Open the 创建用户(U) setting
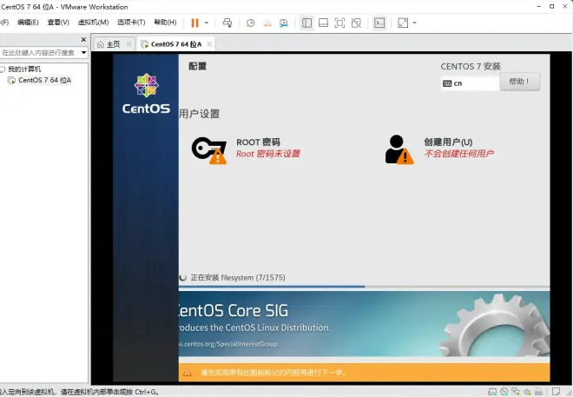573x397 pixels. click(439, 148)
